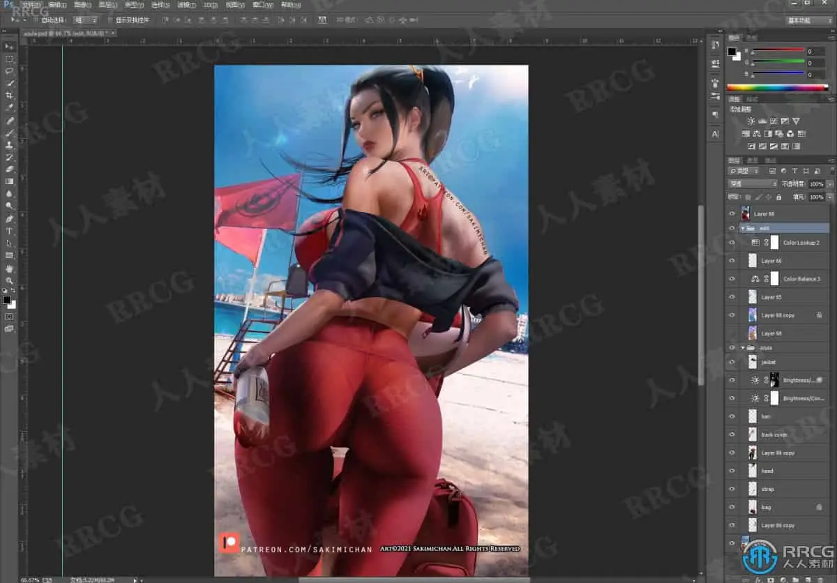Hide the hair layer
837x583 pixels.
732,416
